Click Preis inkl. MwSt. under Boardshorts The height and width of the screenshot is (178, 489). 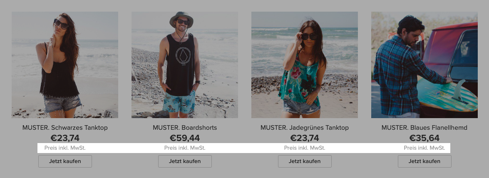tap(185, 148)
